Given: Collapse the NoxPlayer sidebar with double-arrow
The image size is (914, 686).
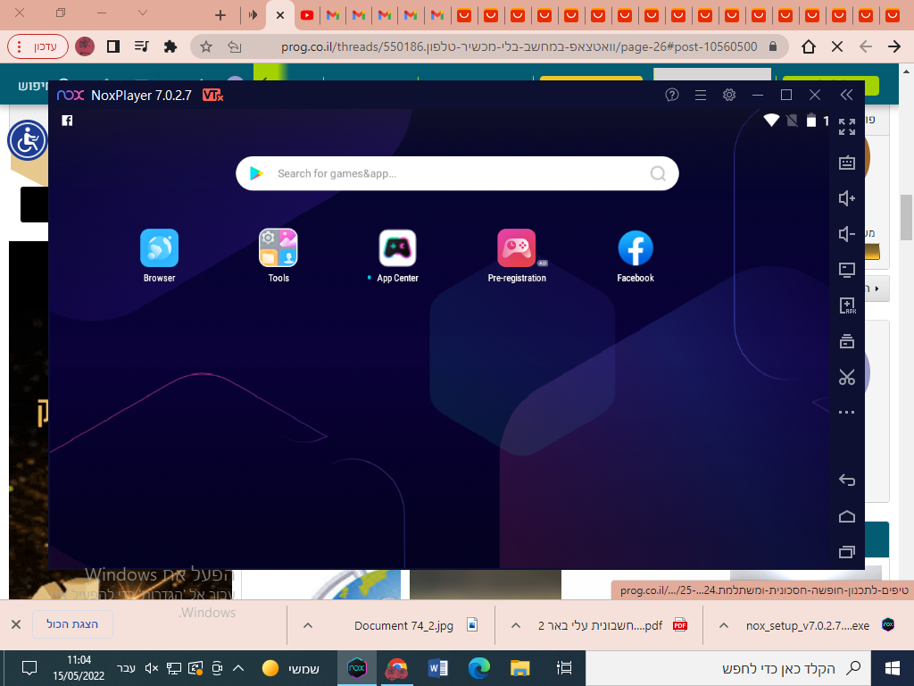Looking at the screenshot, I should 846,95.
